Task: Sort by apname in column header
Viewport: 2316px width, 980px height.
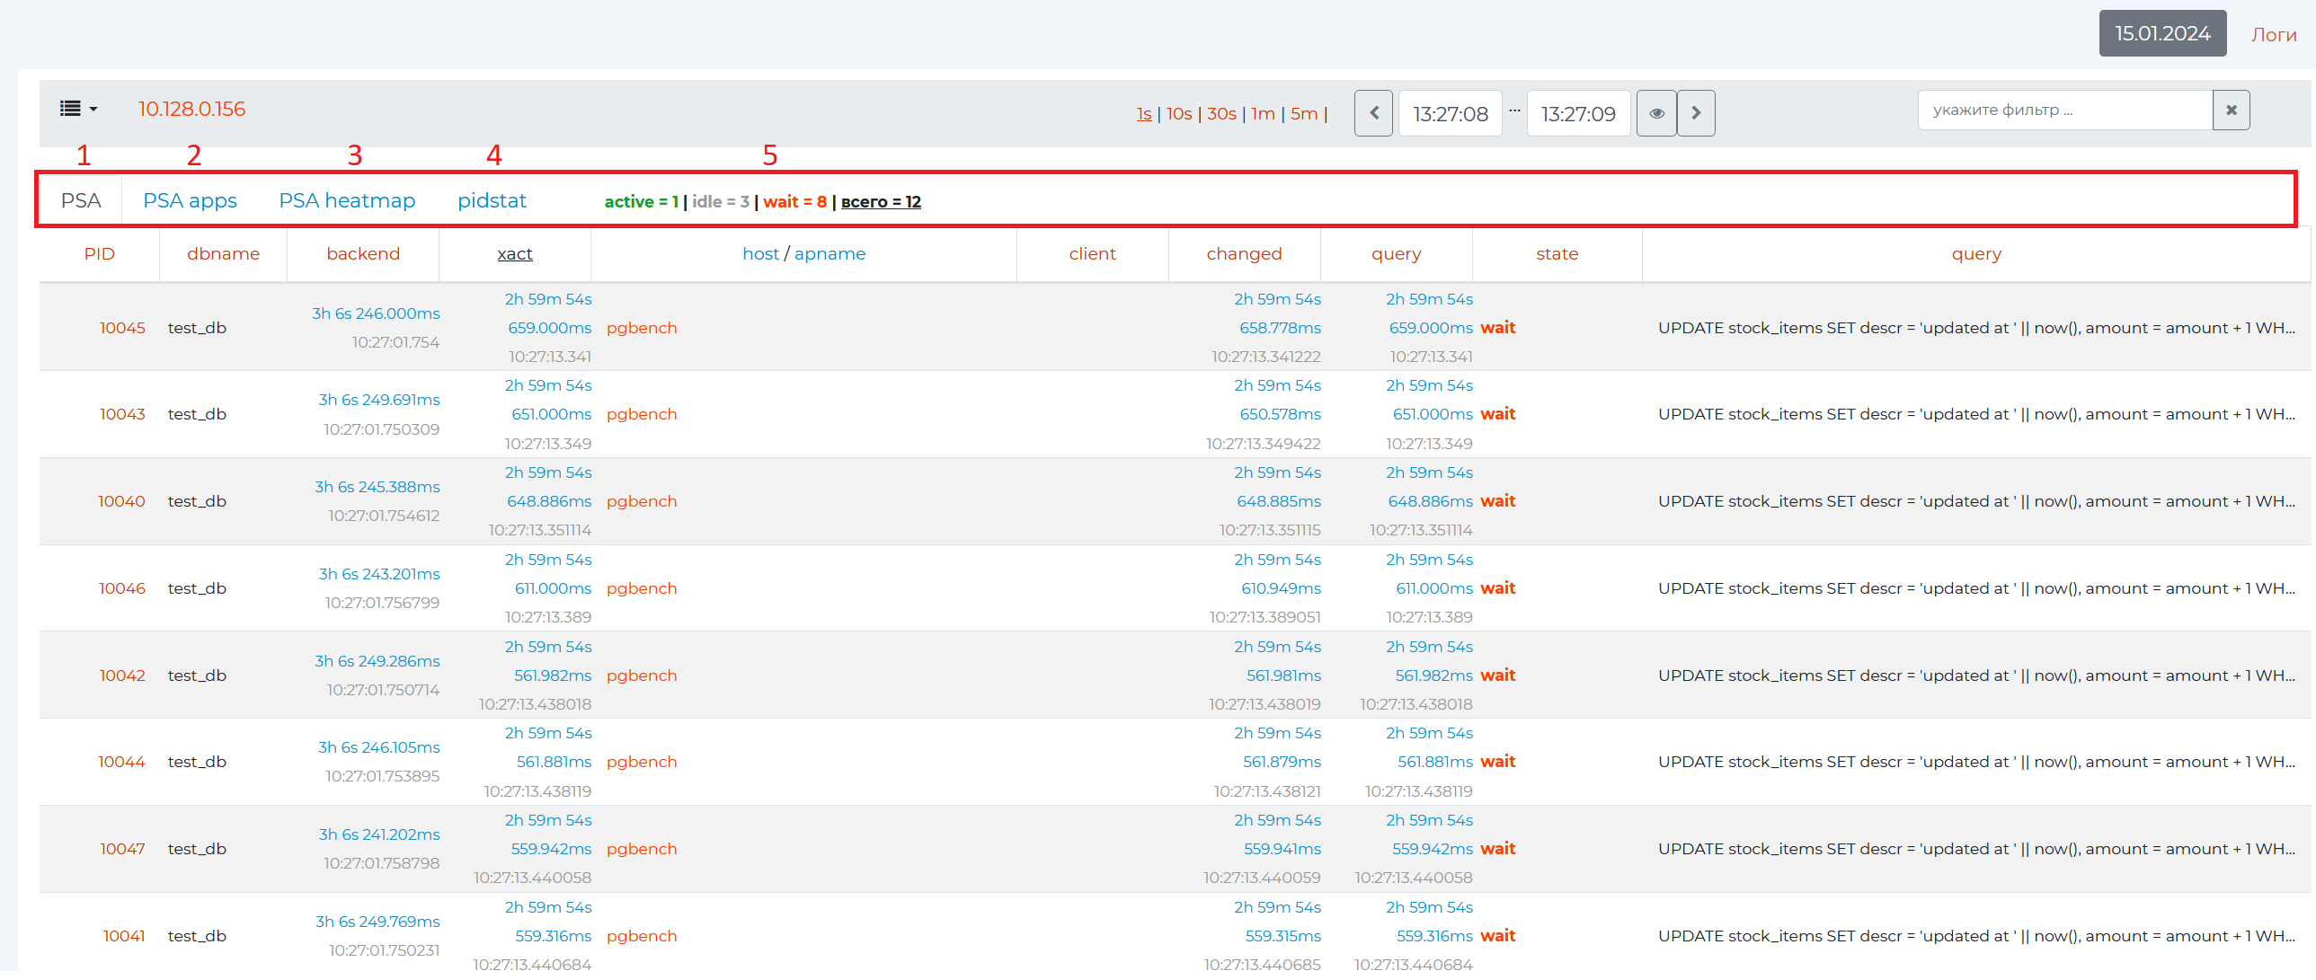Action: click(x=830, y=253)
